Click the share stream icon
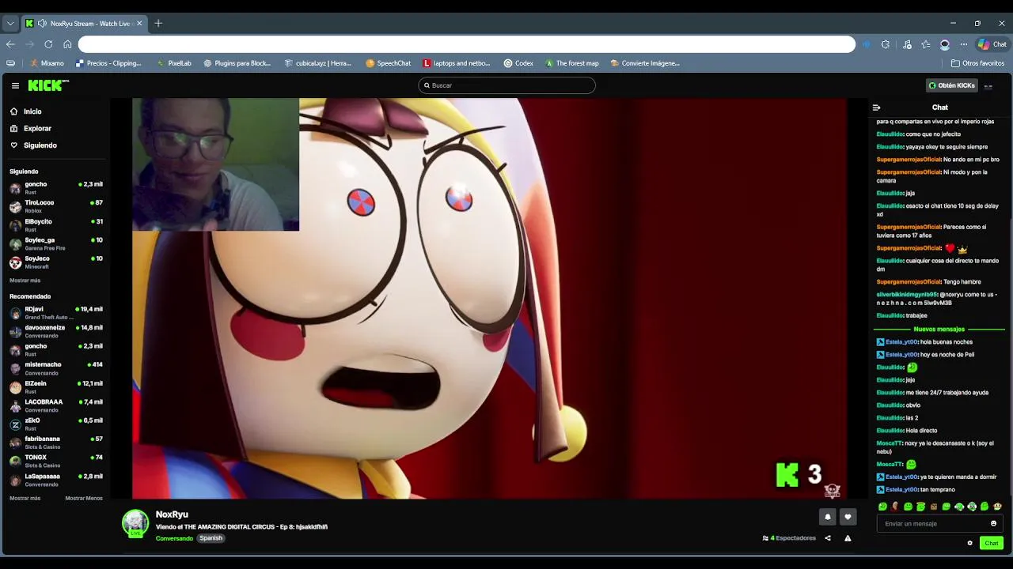This screenshot has height=569, width=1013. (x=828, y=538)
